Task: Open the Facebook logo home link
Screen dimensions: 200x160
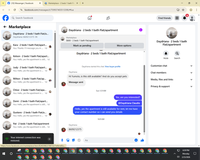Action: point(6,18)
